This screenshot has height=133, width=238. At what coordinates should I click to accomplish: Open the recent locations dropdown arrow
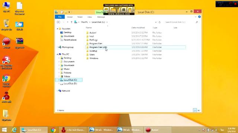[x=68, y=22]
